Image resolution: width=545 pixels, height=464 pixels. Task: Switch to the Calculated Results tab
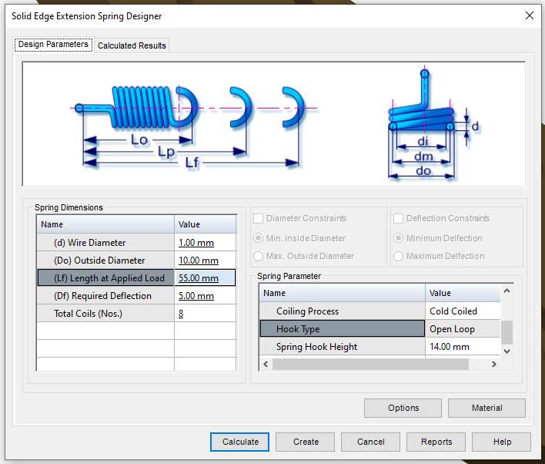pos(132,45)
